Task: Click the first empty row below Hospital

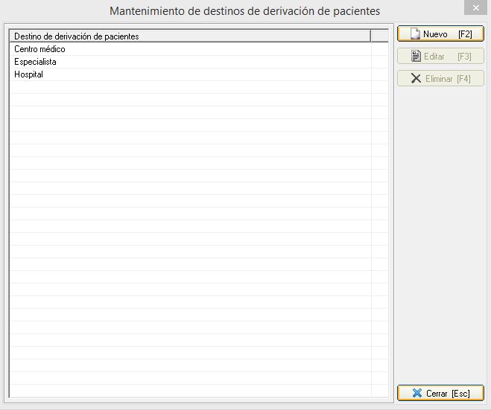Action: point(189,87)
